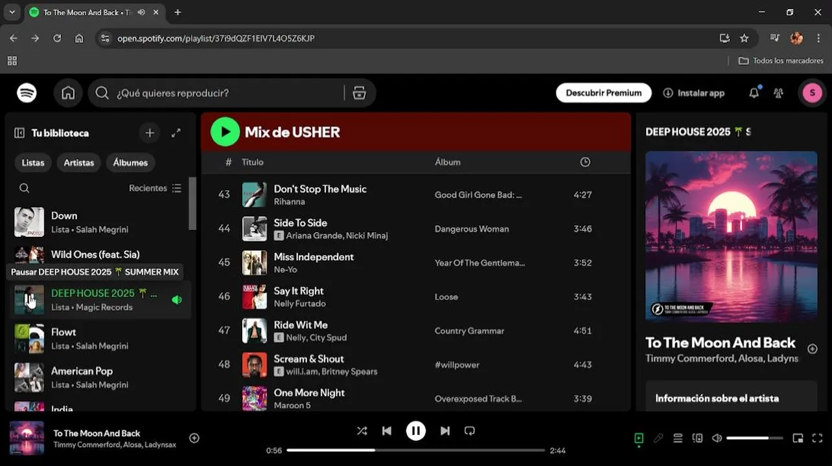Open Todos los marcadores folder
The image size is (832, 466).
781,61
